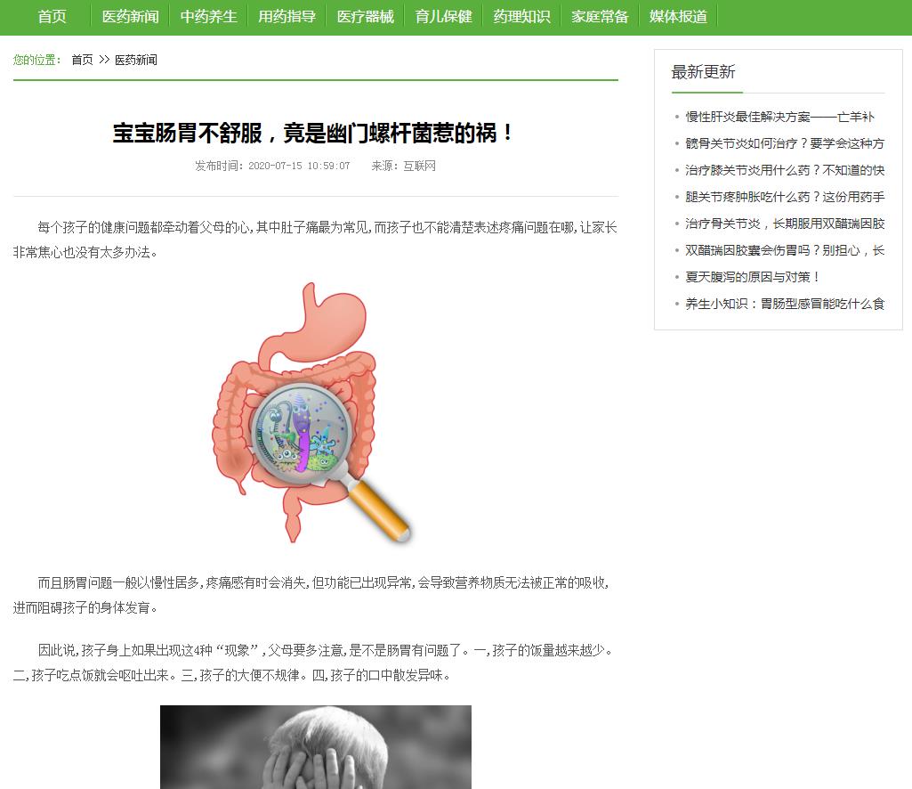Click paragraph starting 而且肠胃问题一般以慢性居多
Viewport: 912px width, 789px height.
(x=311, y=595)
